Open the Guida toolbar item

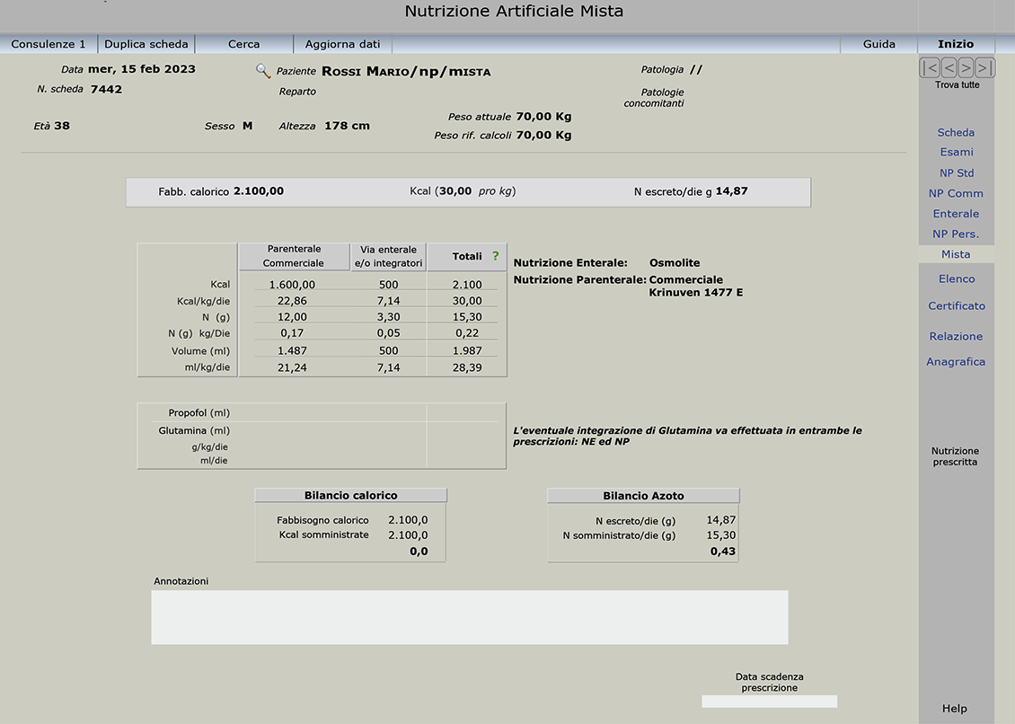(879, 44)
